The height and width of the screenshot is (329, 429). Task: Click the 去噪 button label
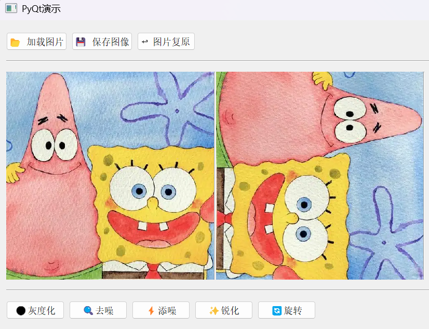(x=104, y=311)
